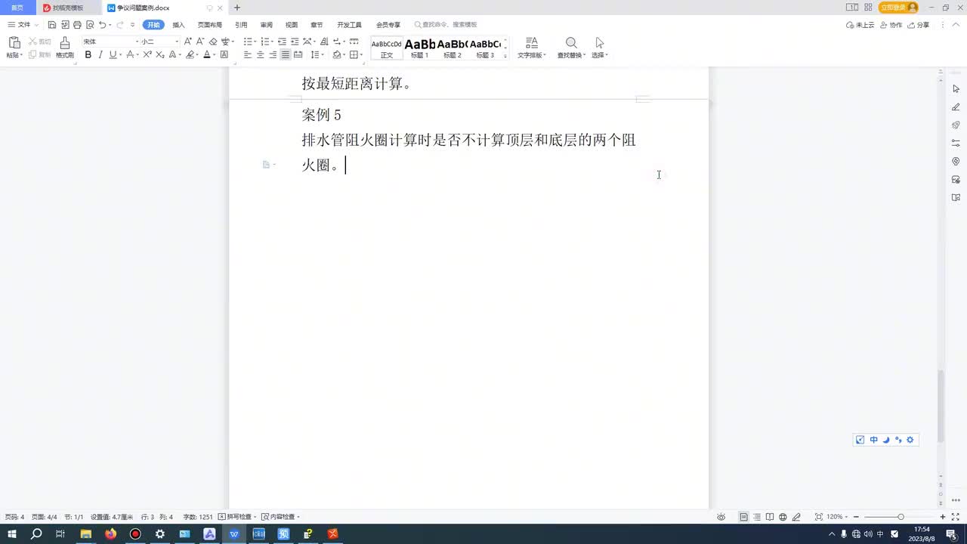The height and width of the screenshot is (544, 967).
Task: Enter full screen view from status bar
Action: [956, 517]
